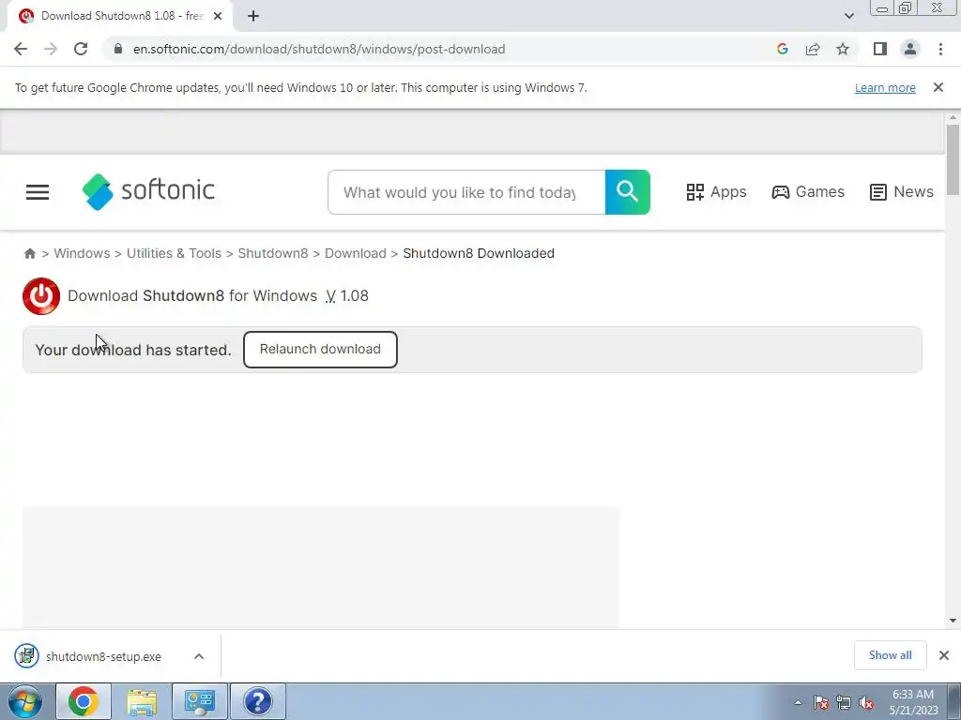The width and height of the screenshot is (961, 720).
Task: Open Help taskbar icon
Action: tap(258, 701)
